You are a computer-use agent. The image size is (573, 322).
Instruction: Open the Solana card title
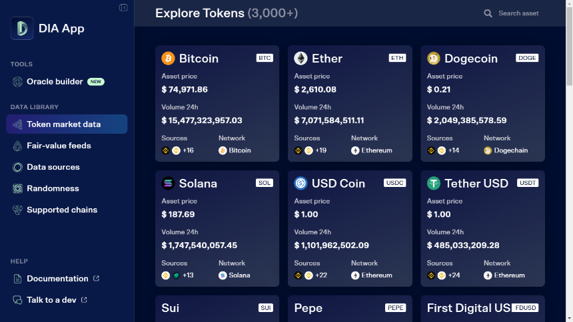click(198, 183)
